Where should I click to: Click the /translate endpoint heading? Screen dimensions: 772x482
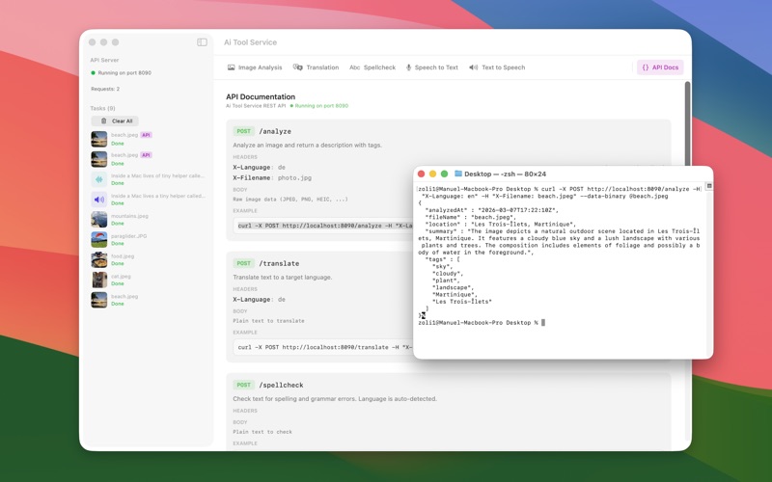click(x=279, y=263)
